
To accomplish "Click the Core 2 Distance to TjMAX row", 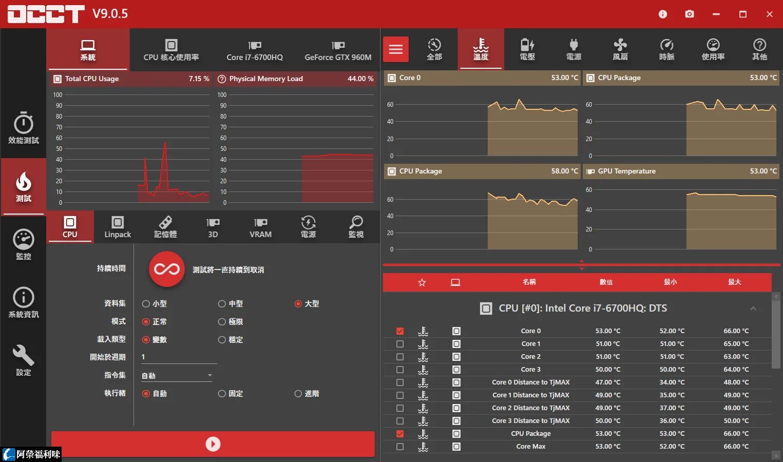I will [577, 408].
